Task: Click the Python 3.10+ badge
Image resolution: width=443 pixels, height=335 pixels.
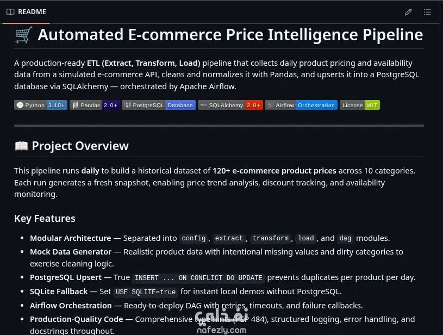Action: point(41,105)
